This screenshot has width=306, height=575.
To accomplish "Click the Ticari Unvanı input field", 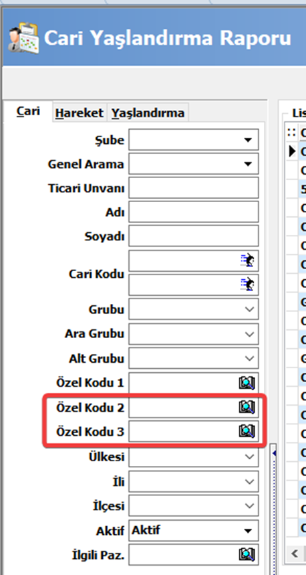I will [x=194, y=188].
